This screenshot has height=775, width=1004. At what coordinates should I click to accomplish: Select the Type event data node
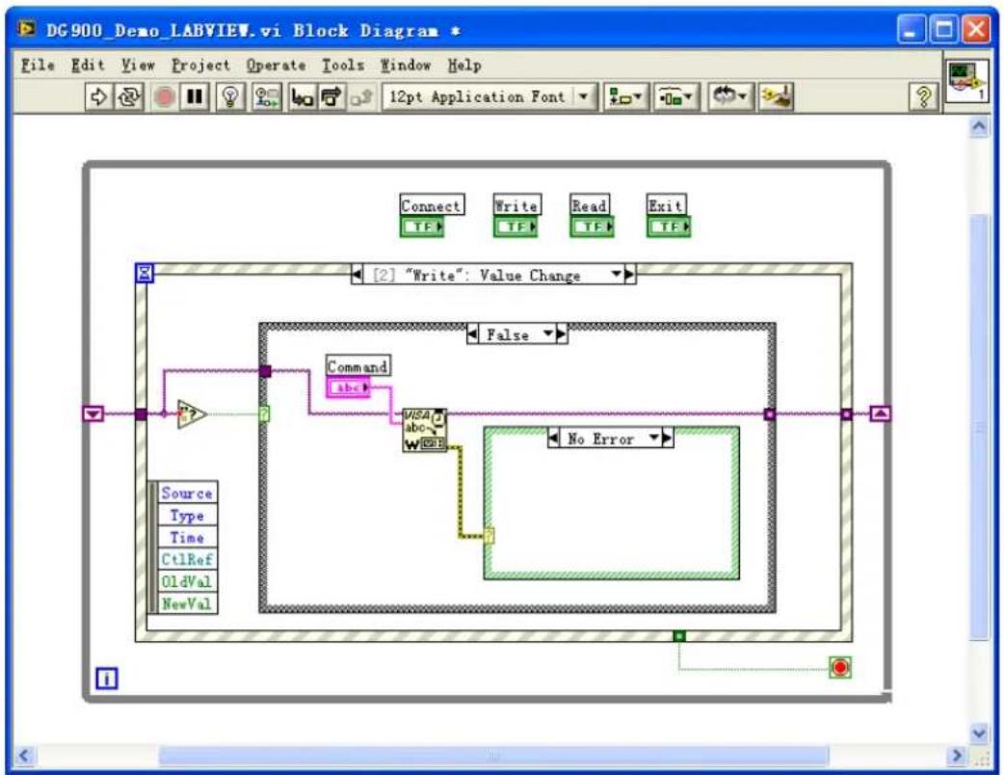tap(186, 516)
